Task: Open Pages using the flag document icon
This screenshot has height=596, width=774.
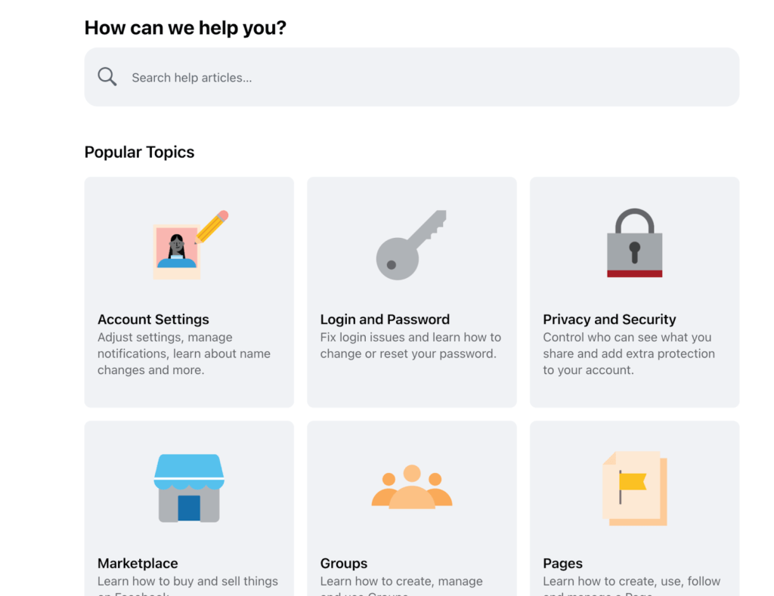Action: [x=634, y=487]
